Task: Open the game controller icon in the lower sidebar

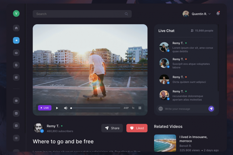Action: [x=16, y=101]
